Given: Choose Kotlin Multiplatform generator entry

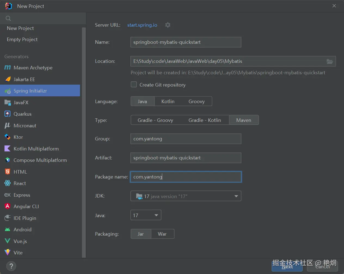Looking at the screenshot, I should 40,149.
